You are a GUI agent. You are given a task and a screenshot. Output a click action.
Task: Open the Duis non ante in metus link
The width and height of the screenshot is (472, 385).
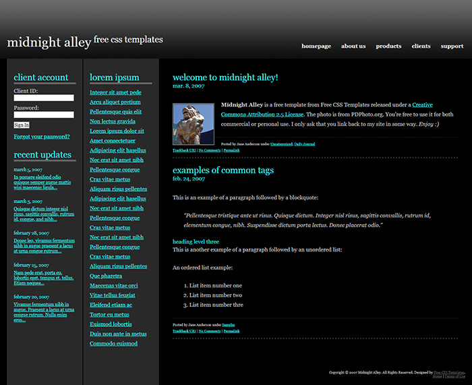pos(118,334)
